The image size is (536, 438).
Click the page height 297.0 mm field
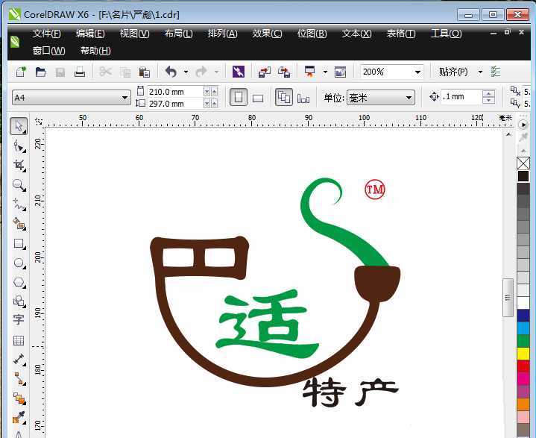click(x=174, y=103)
